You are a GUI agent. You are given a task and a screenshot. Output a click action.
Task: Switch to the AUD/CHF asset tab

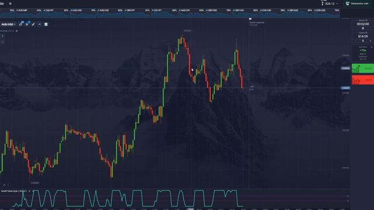tap(191, 13)
